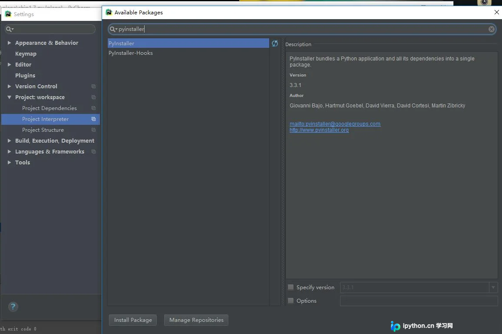Click the copy icon beside Project Interpreter
This screenshot has height=334, width=502.
pyautogui.click(x=93, y=119)
